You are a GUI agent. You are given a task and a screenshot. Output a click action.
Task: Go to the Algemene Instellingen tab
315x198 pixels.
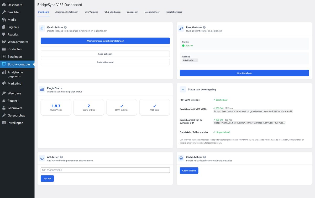(67, 12)
